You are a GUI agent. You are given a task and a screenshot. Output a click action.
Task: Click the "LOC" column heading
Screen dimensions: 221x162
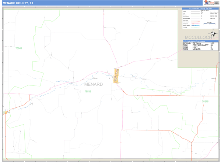[212, 43]
